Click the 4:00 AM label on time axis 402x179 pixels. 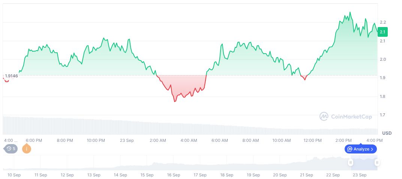click(x=189, y=140)
